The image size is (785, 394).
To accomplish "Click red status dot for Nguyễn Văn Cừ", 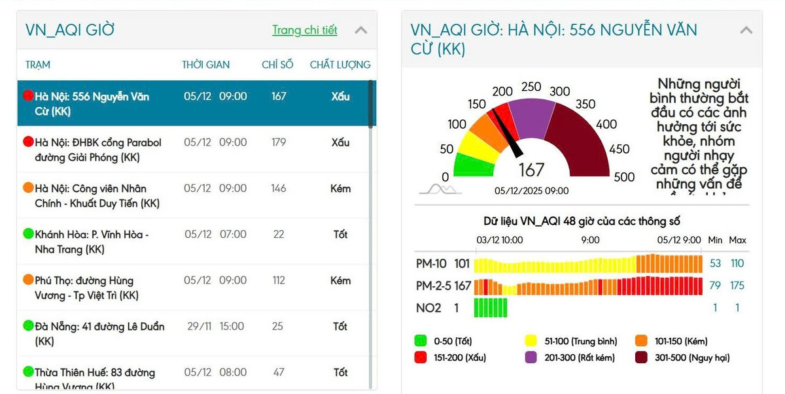I will (28, 96).
